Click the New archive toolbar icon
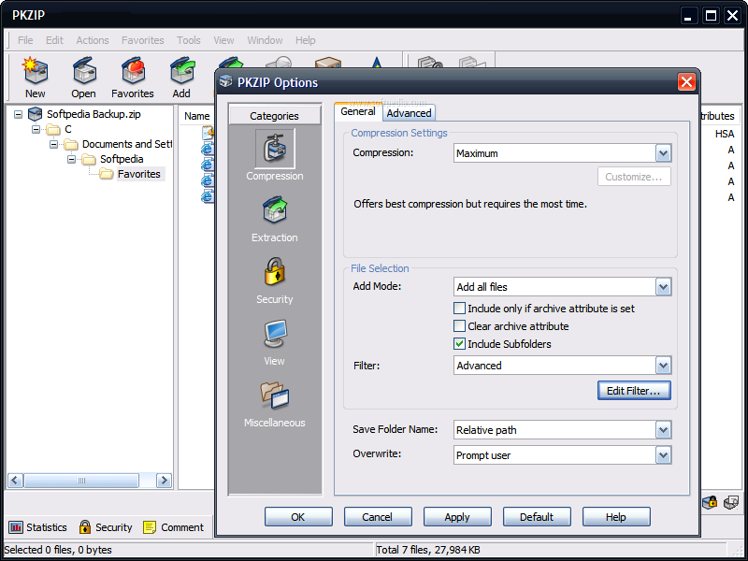Image resolution: width=748 pixels, height=561 pixels. tap(36, 71)
